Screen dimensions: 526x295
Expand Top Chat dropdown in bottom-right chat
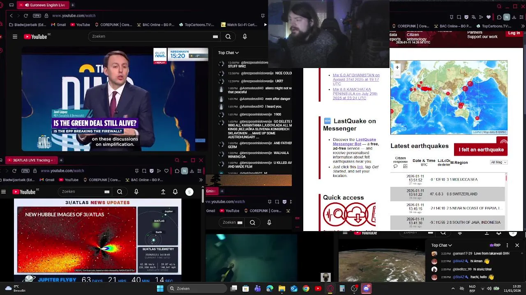(x=441, y=245)
